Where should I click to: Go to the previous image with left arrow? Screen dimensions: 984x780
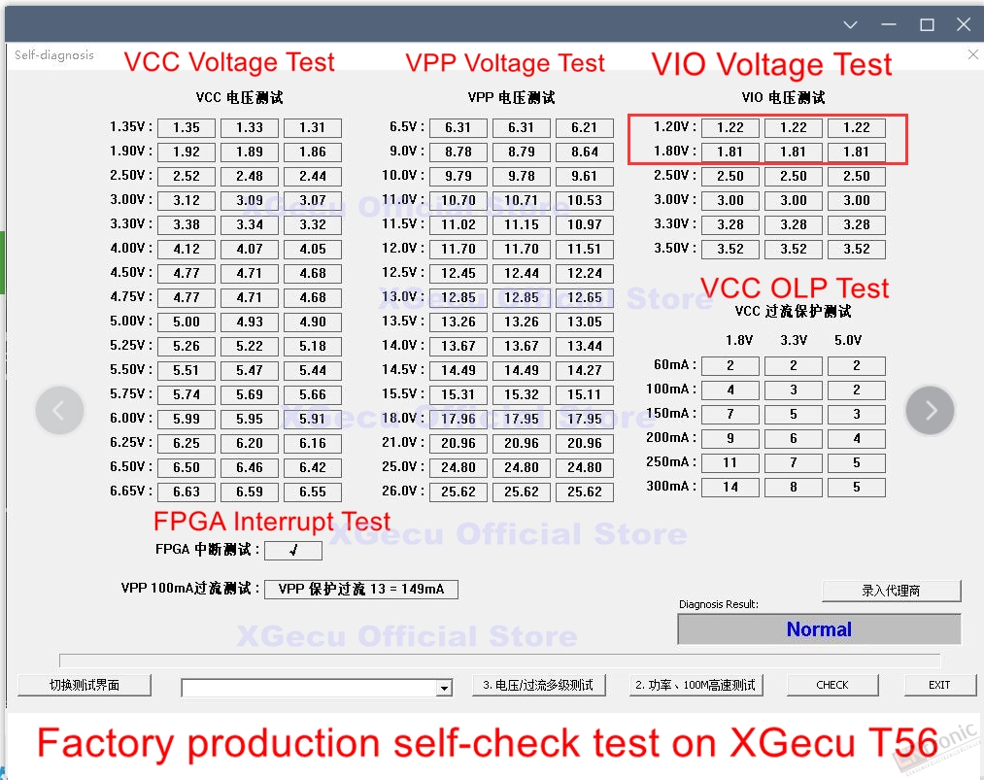pos(59,410)
